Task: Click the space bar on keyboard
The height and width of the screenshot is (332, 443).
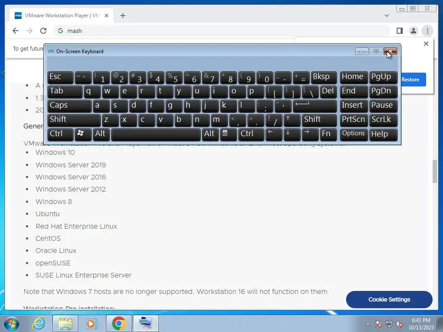Action: point(156,134)
